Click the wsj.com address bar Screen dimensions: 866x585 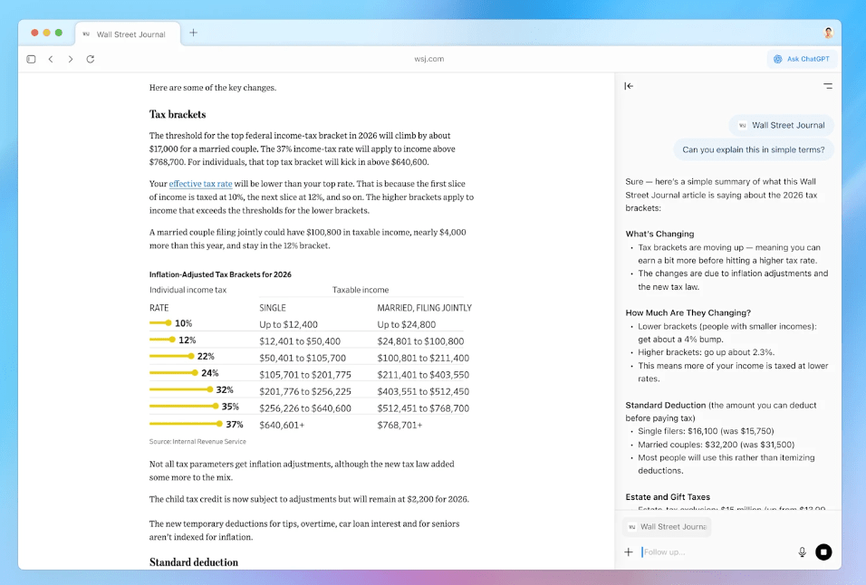pyautogui.click(x=428, y=58)
